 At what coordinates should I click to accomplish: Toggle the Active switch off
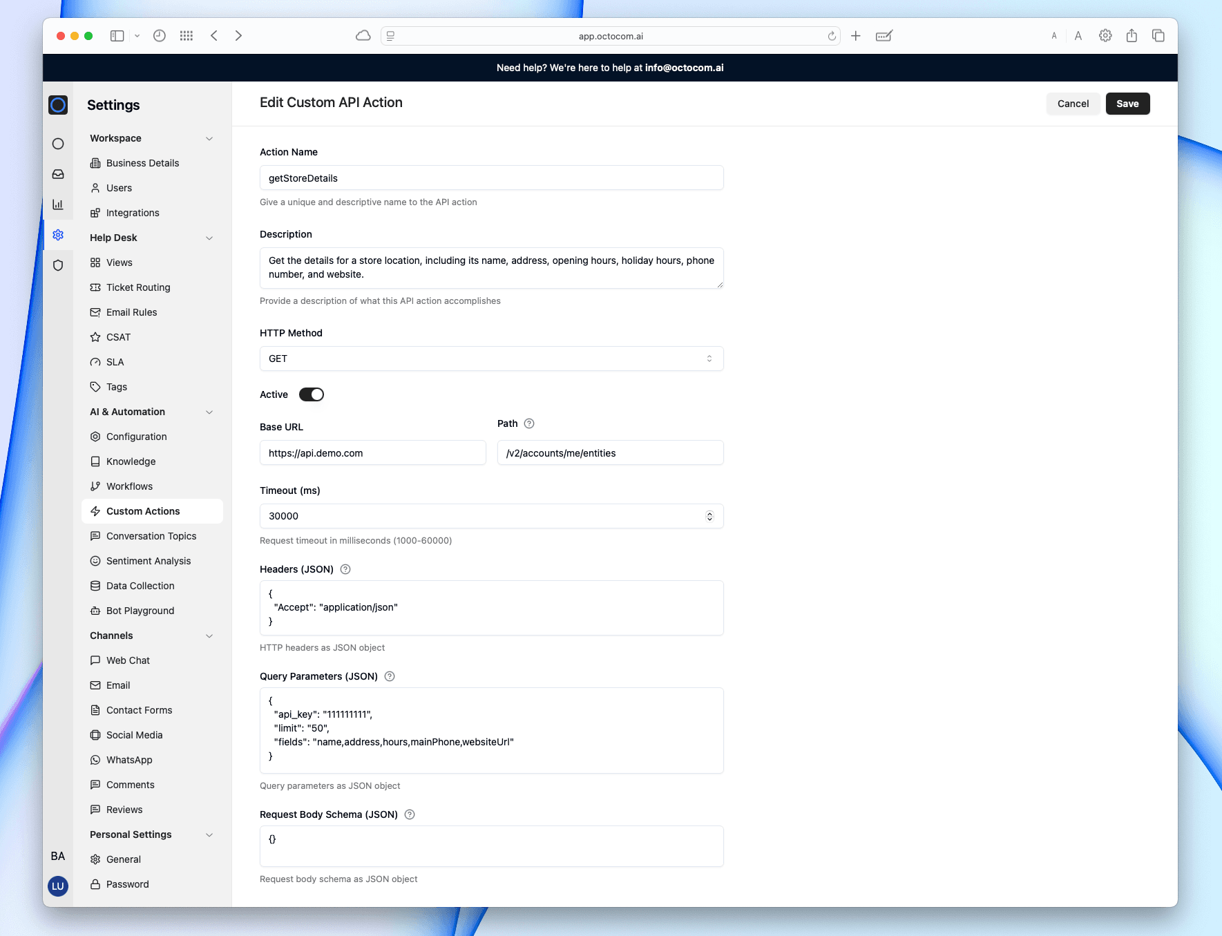[312, 394]
